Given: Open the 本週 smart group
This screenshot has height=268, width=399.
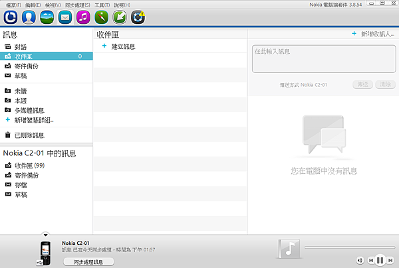Looking at the screenshot, I should pyautogui.click(x=21, y=101).
